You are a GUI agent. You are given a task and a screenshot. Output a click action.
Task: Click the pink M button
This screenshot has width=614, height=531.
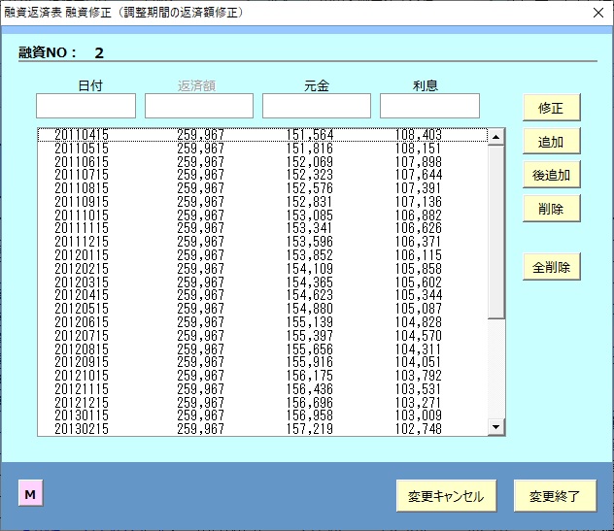coord(30,494)
